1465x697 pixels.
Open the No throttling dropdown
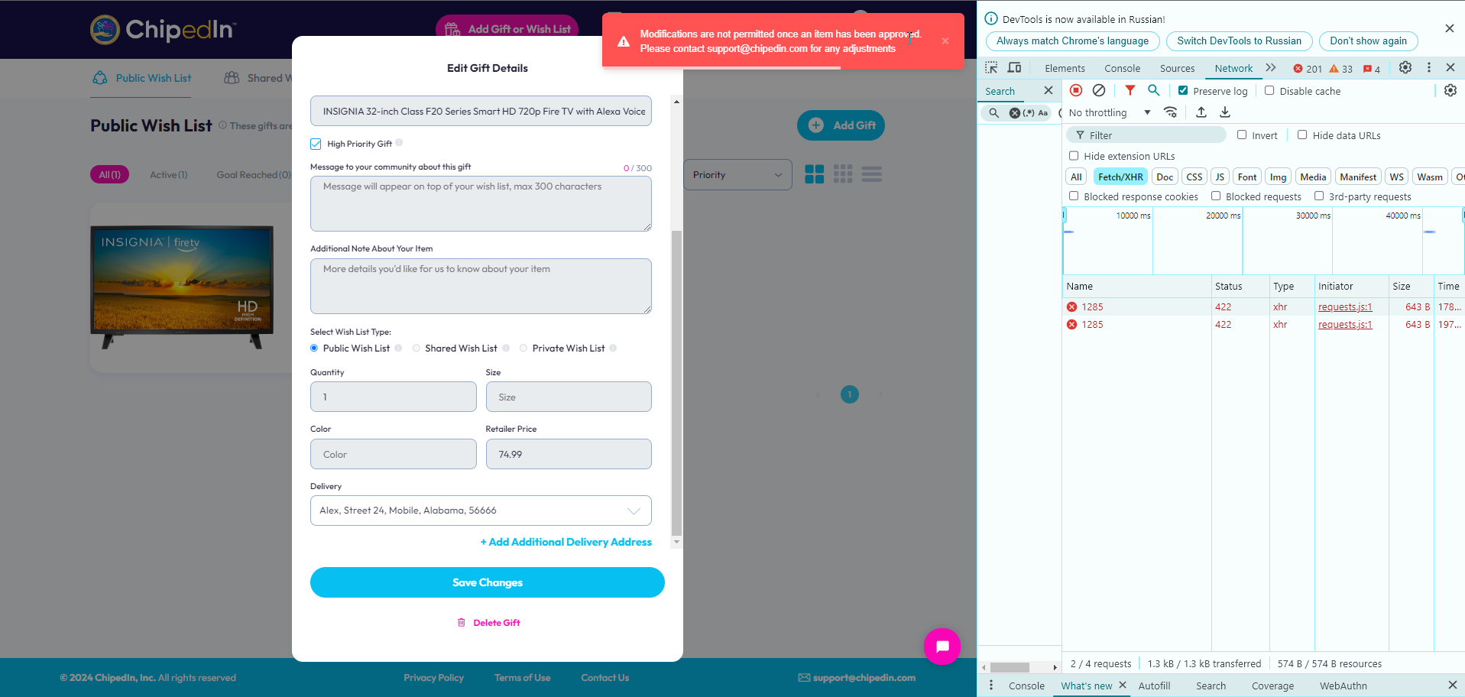[x=1110, y=112]
